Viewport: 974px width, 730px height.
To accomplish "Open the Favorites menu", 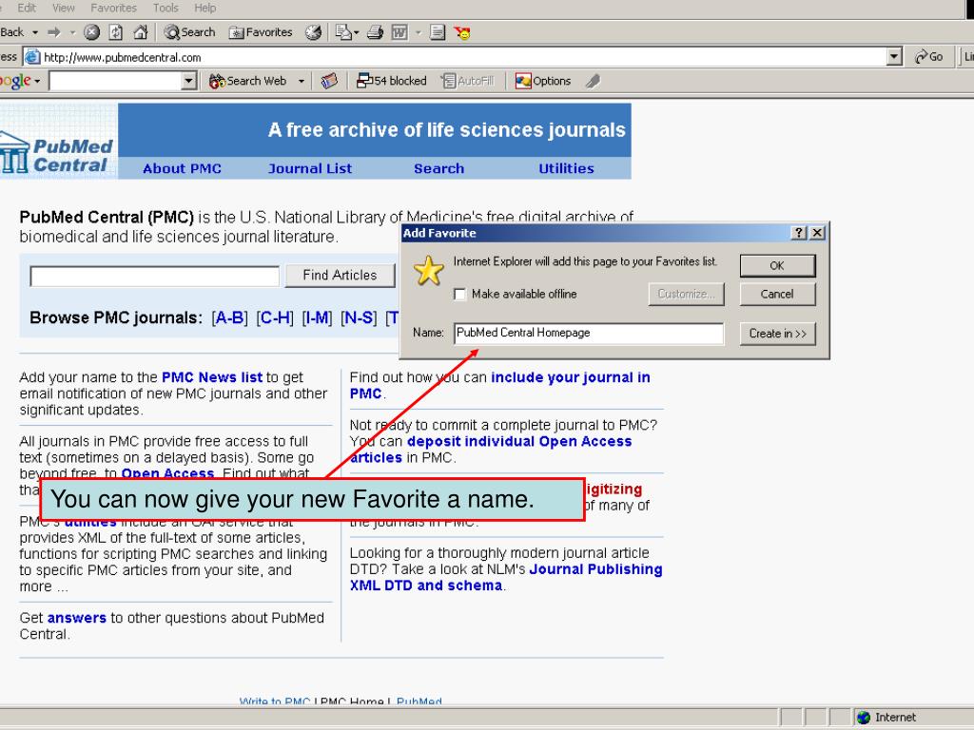I will click(114, 8).
